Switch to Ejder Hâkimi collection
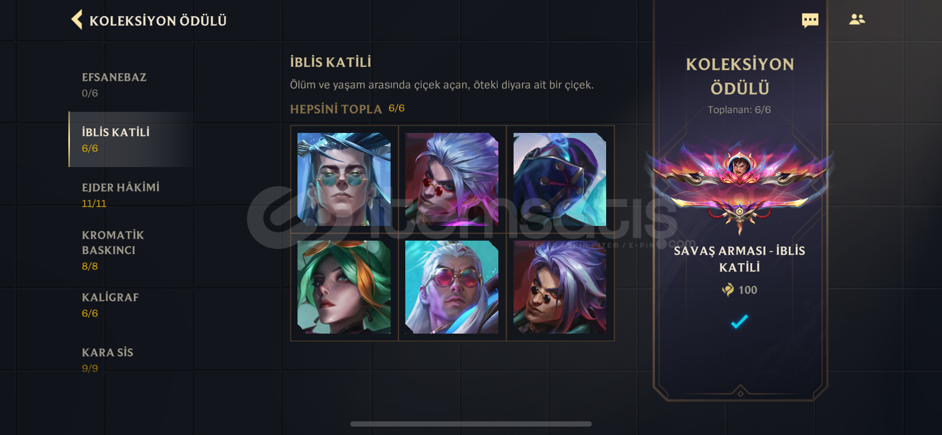Viewport: 942px width, 435px height. pyautogui.click(x=131, y=195)
